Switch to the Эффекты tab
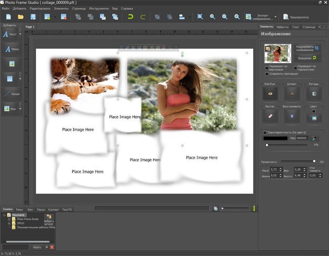This screenshot has height=256, width=329. point(282,26)
